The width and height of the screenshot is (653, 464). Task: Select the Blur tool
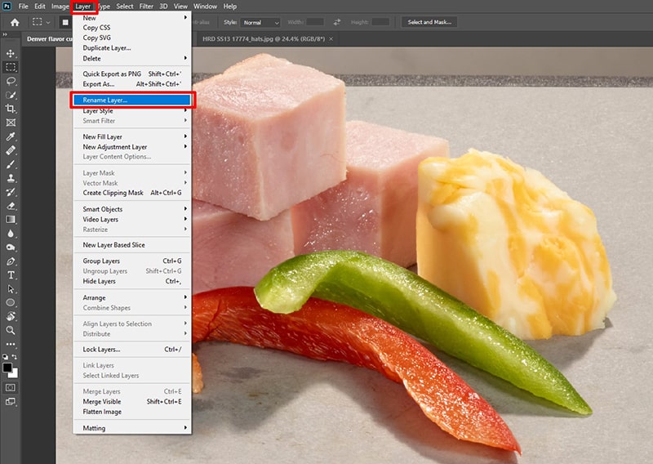tap(11, 234)
